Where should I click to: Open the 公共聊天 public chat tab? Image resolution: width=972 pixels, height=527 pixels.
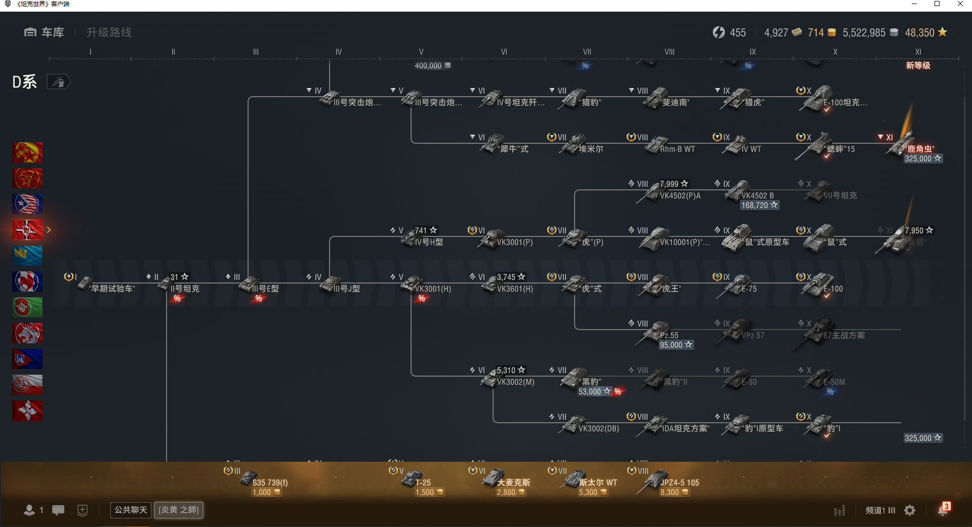click(131, 510)
